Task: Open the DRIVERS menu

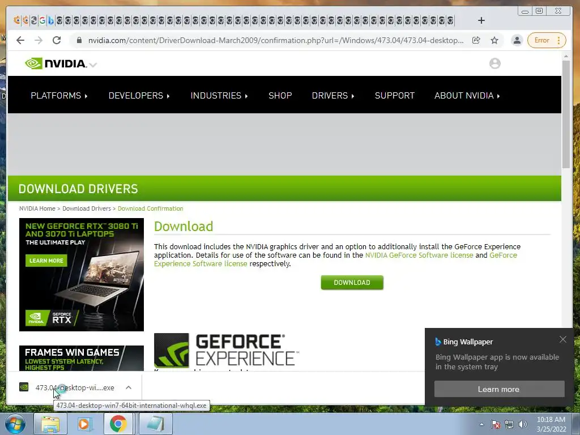Action: pyautogui.click(x=333, y=95)
